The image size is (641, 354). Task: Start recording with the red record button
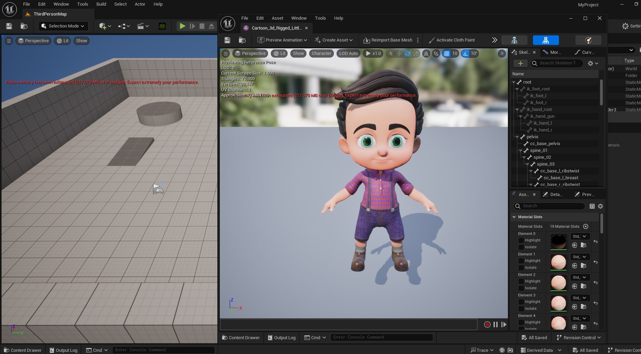click(487, 324)
